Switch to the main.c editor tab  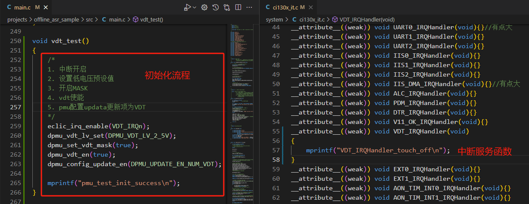click(x=21, y=8)
